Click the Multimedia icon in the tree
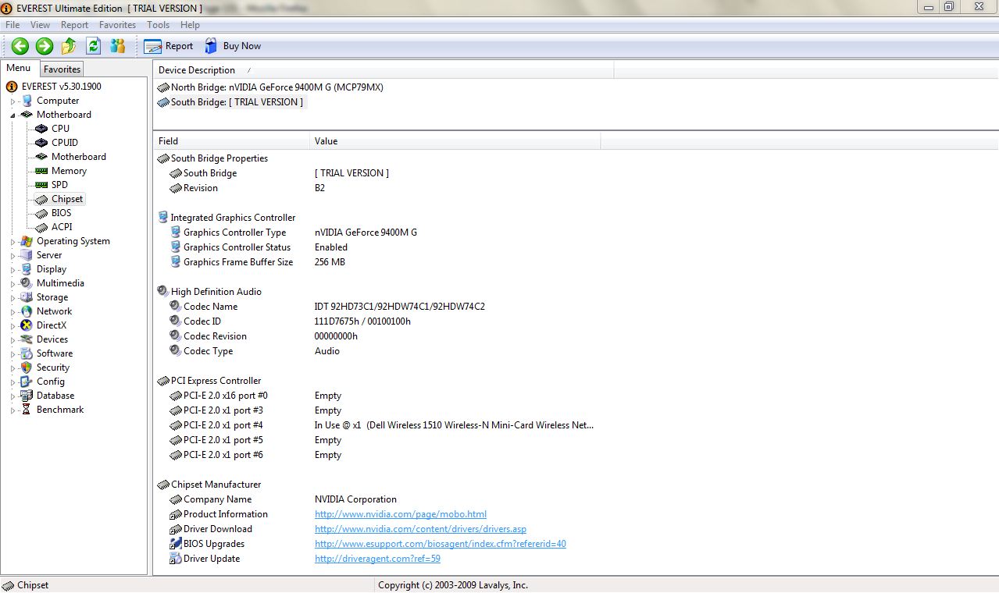This screenshot has height=593, width=999. 27,283
